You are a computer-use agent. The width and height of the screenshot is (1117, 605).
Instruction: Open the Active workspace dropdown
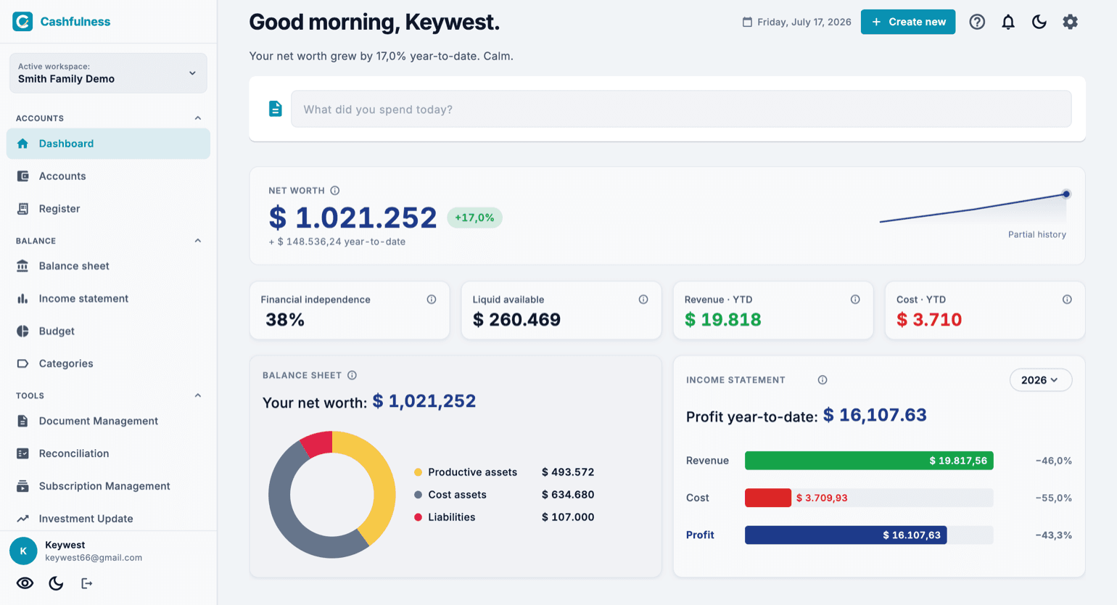(x=108, y=73)
